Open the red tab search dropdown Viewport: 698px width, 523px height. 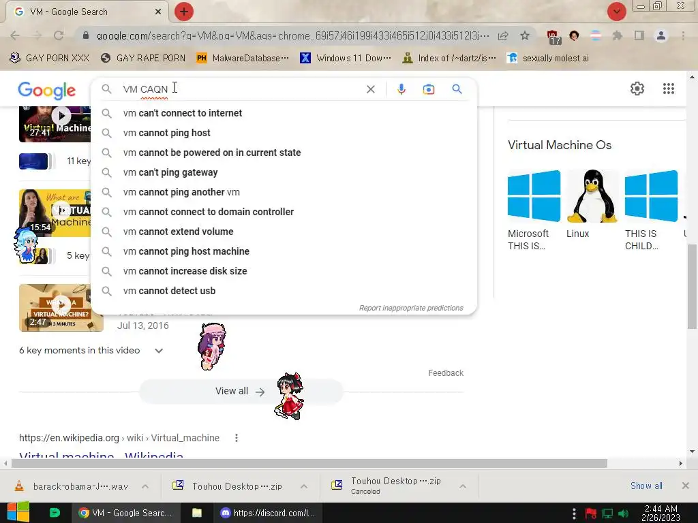[616, 12]
